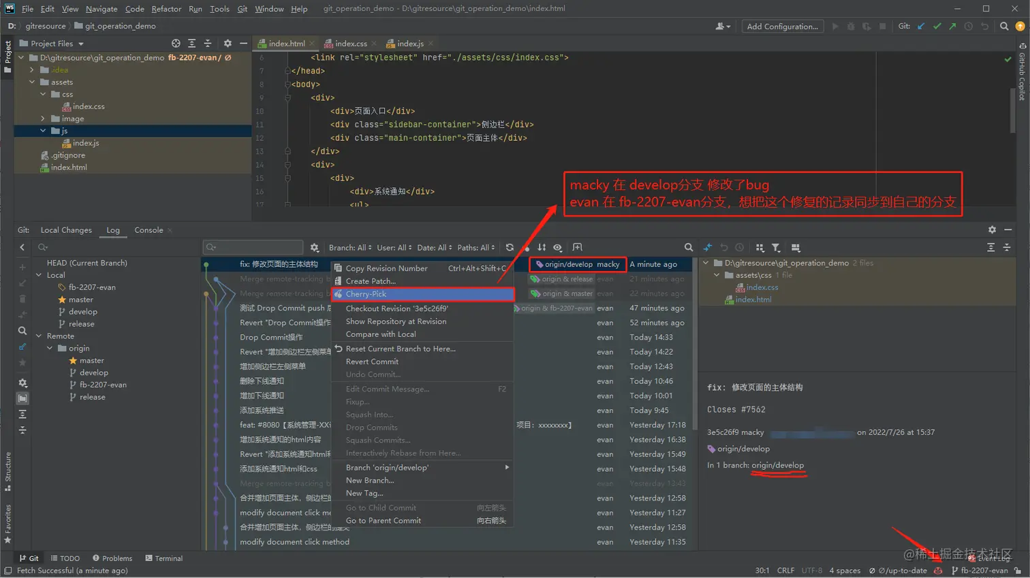Click Expand All icon in commit details pane
Viewport: 1030px width, 578px height.
[990, 248]
